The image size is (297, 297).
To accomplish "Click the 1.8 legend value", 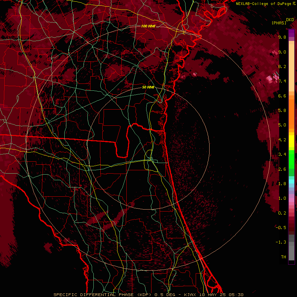I will pos(282,184).
